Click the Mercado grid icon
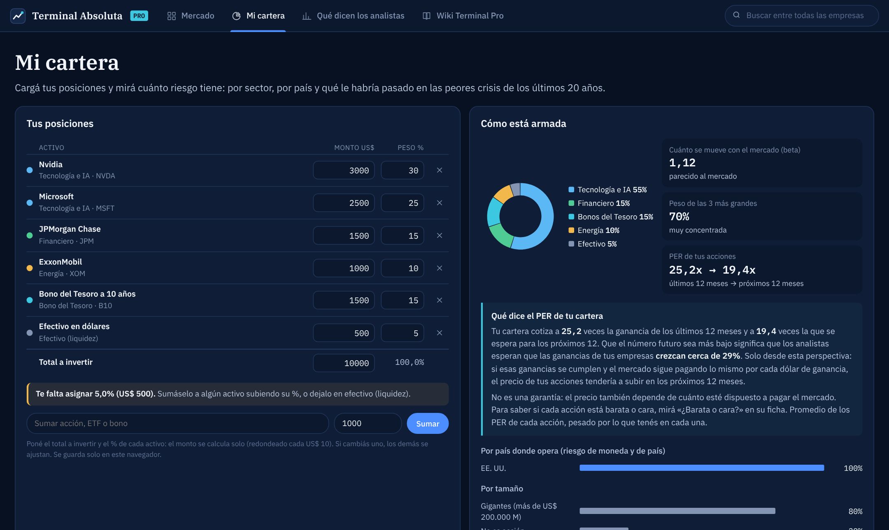The image size is (889, 530). 172,16
